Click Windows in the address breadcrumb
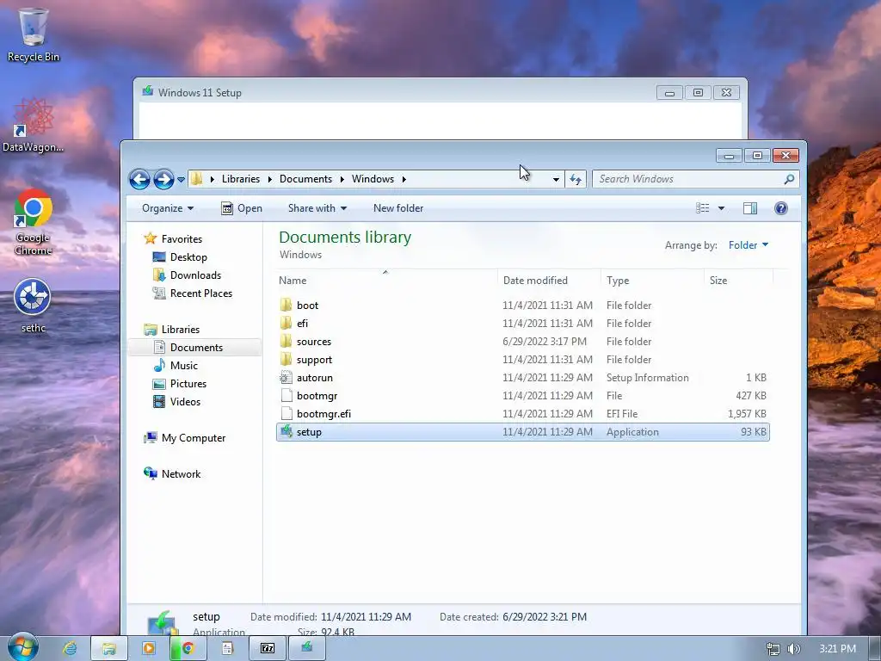 click(x=373, y=179)
